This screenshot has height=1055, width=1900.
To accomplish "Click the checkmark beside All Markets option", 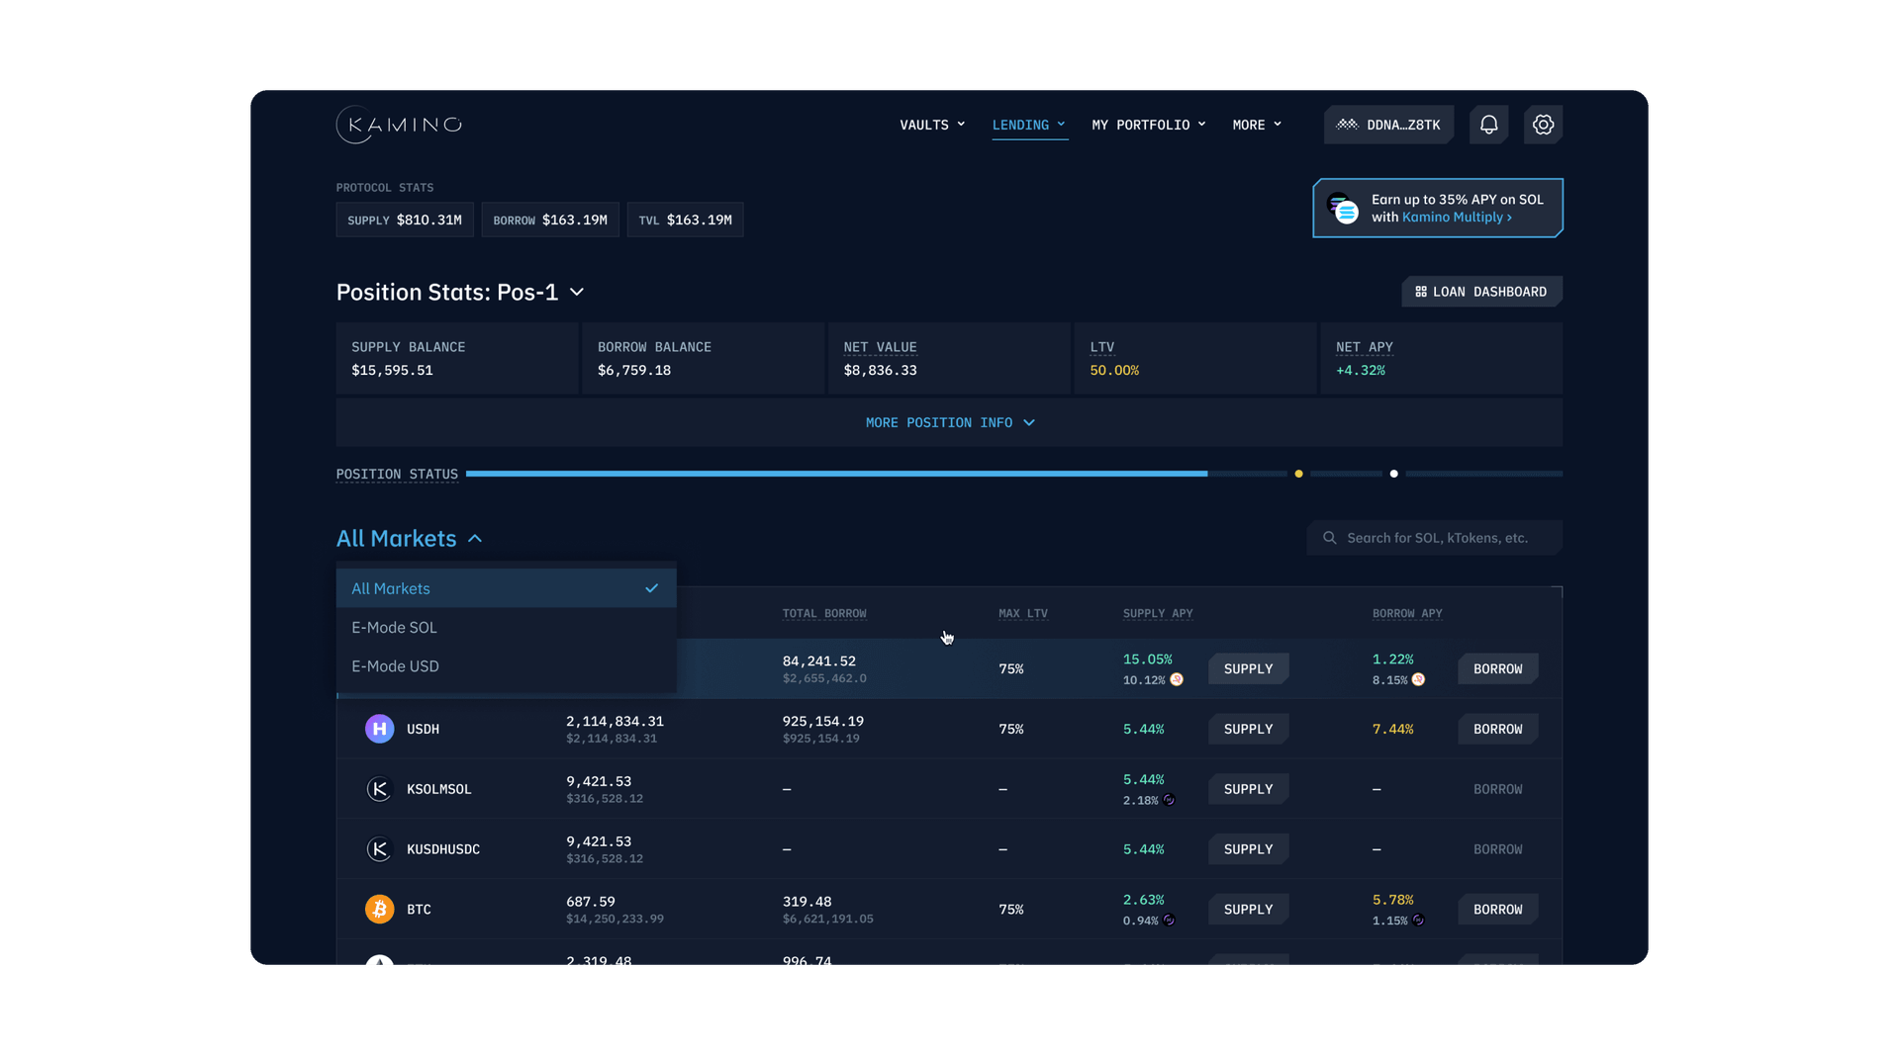I will coord(651,588).
